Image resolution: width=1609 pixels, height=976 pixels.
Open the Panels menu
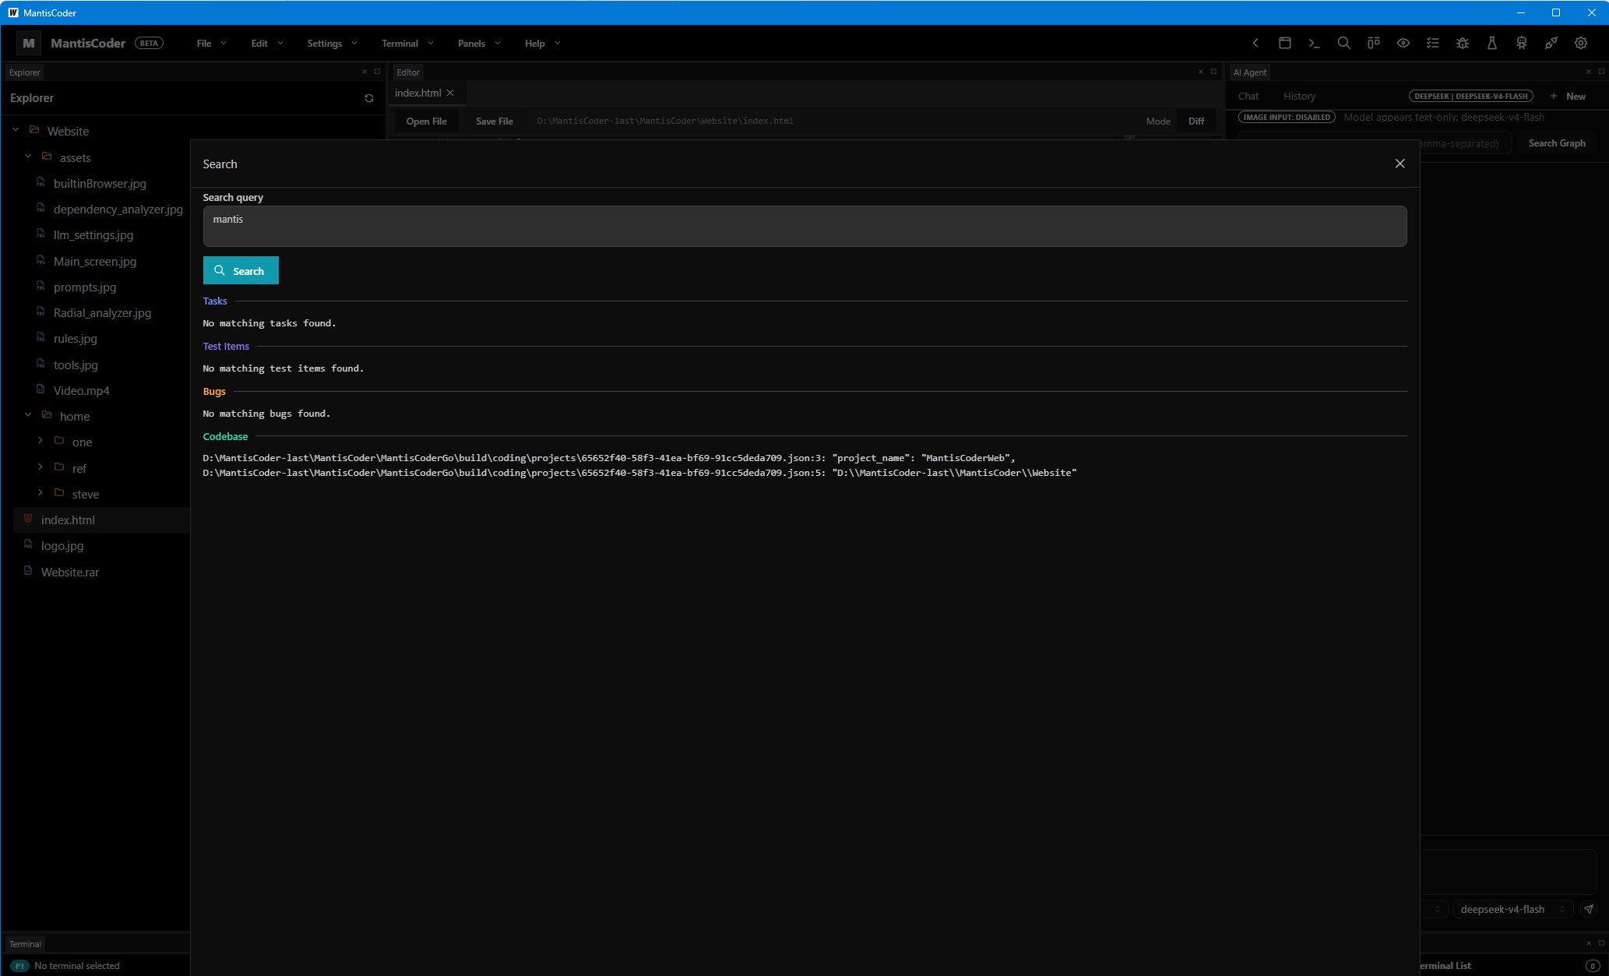pyautogui.click(x=478, y=44)
